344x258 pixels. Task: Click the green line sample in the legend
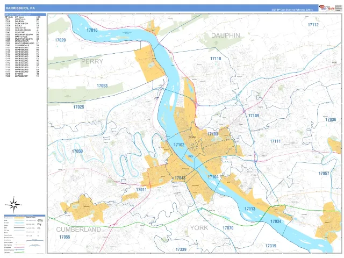[x=19, y=252]
